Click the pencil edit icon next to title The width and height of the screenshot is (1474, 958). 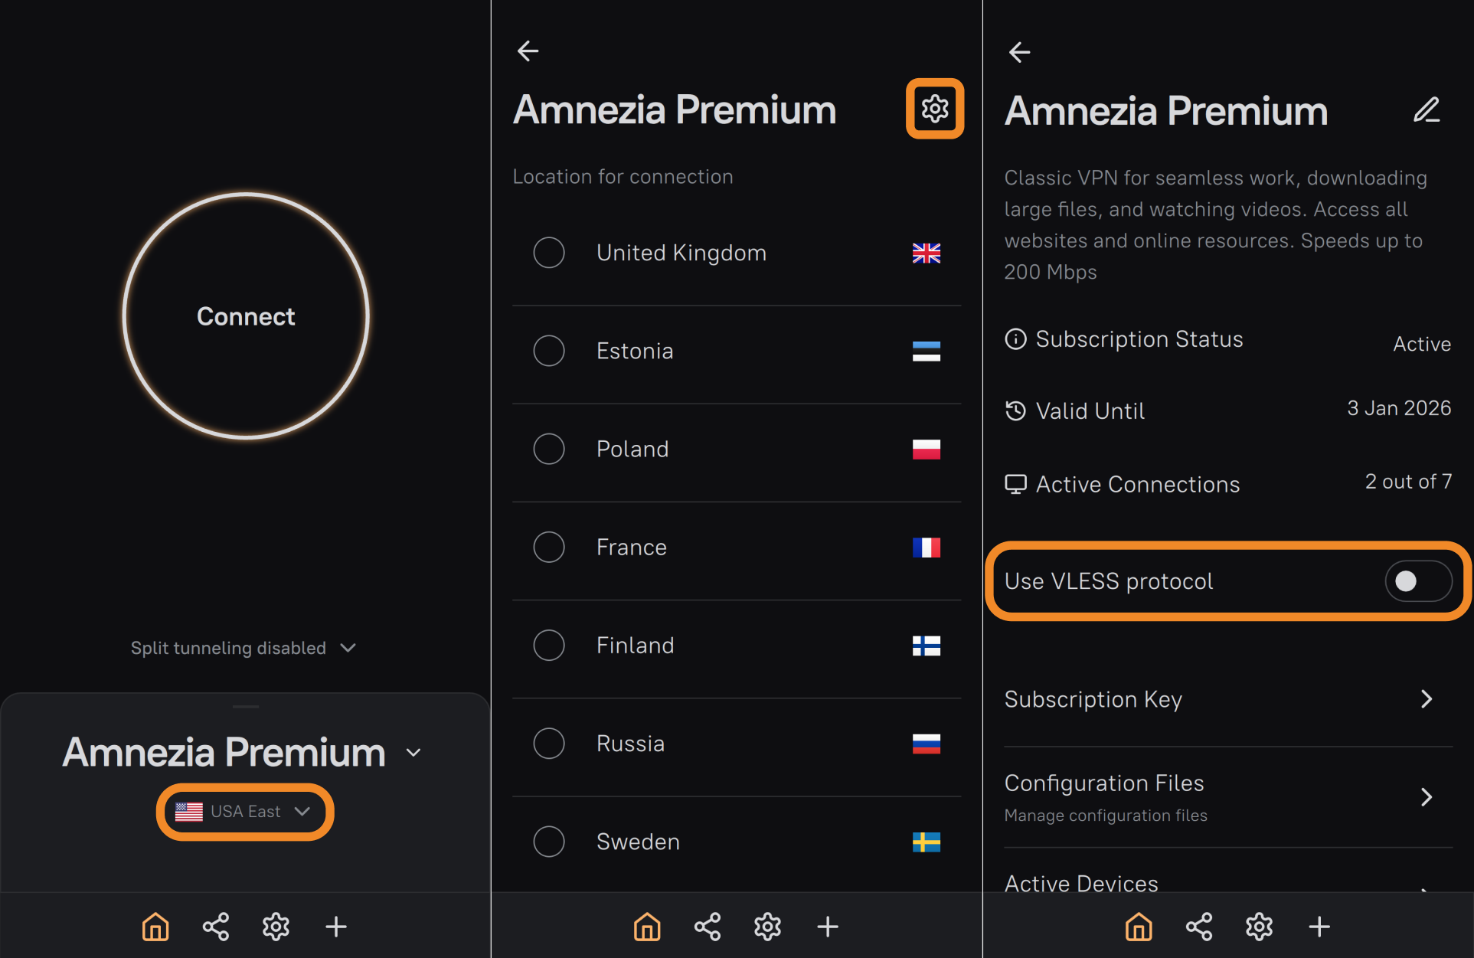(x=1427, y=110)
